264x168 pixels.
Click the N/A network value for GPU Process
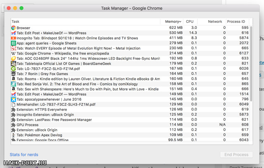pos(222,125)
